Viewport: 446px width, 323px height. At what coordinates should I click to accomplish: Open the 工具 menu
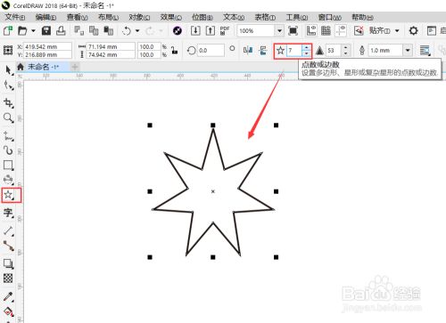pyautogui.click(x=297, y=17)
